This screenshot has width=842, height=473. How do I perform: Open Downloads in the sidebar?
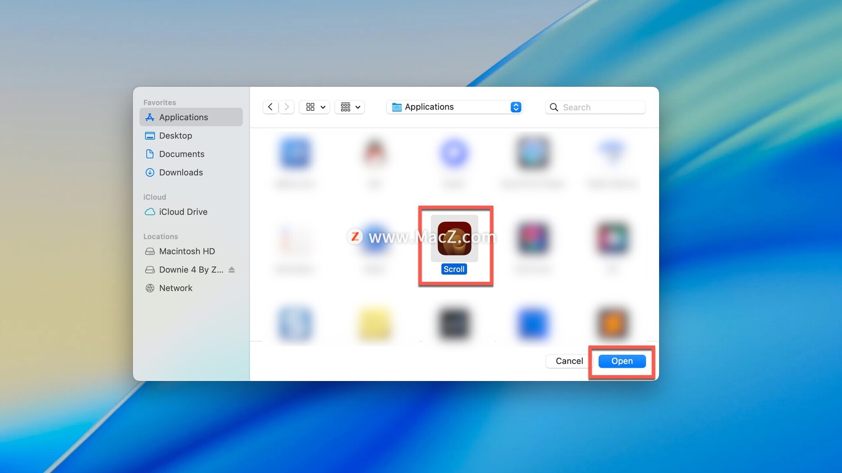point(191,172)
